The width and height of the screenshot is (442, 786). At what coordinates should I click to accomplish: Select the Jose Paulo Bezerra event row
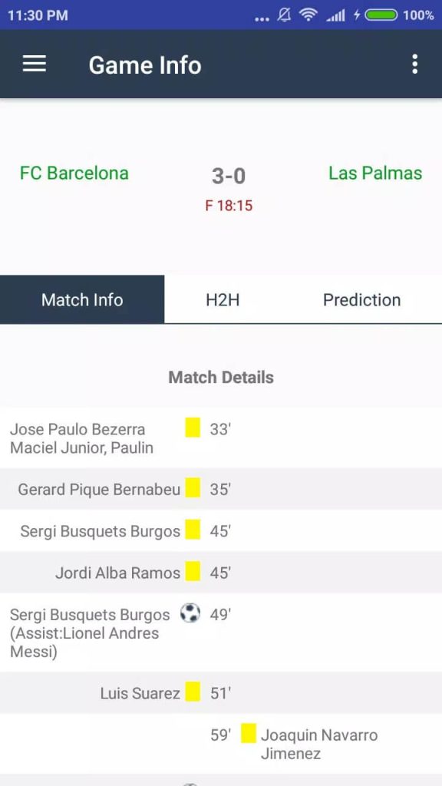tap(221, 438)
